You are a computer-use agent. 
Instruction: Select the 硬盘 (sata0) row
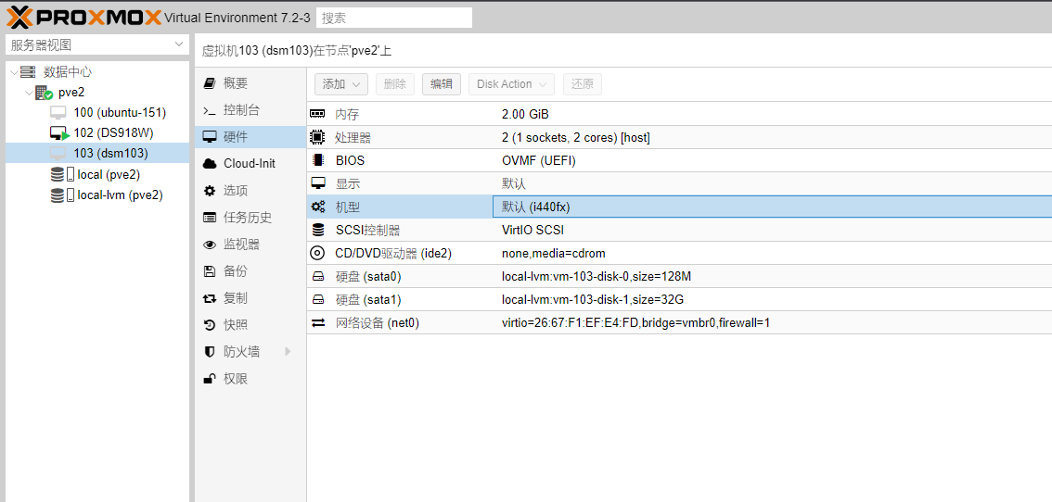(679, 276)
